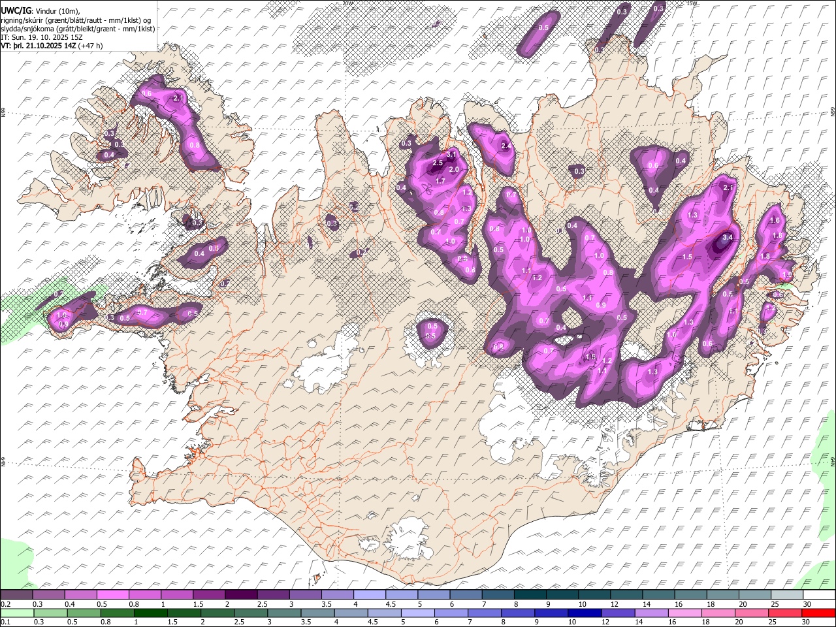Click the dark purple-gray 0.2–0.3 snow legend swatch
Screen dimensions: 836x627
point(16,594)
